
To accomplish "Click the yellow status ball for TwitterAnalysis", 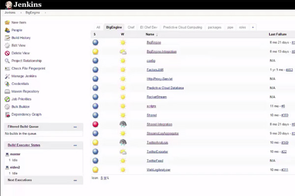I will 95,143.
